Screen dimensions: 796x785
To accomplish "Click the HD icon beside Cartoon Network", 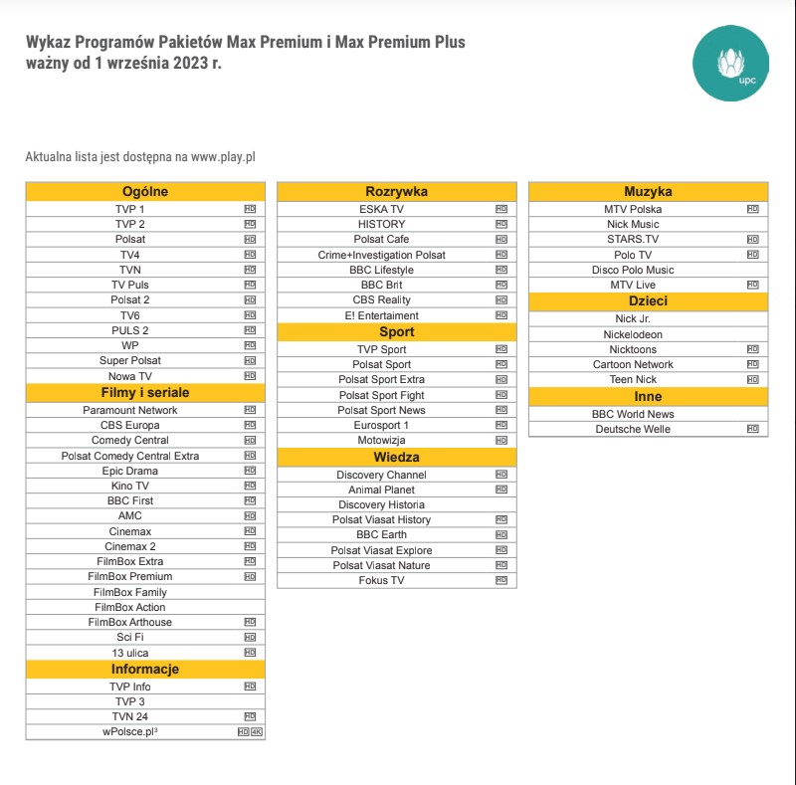I will pos(753,364).
